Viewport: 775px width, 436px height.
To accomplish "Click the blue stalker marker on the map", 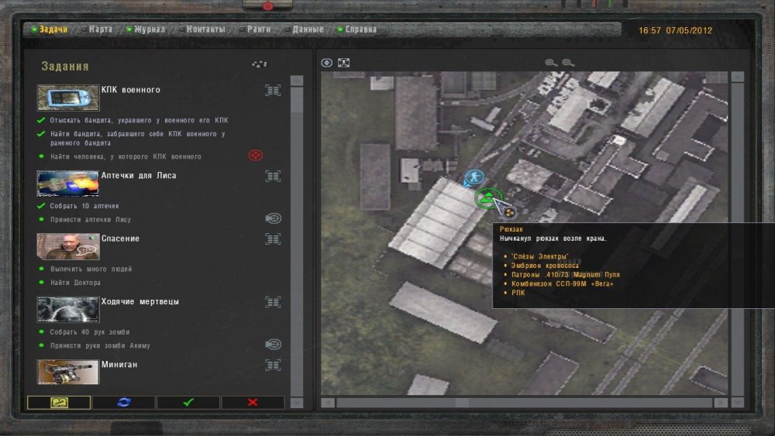I will [474, 177].
